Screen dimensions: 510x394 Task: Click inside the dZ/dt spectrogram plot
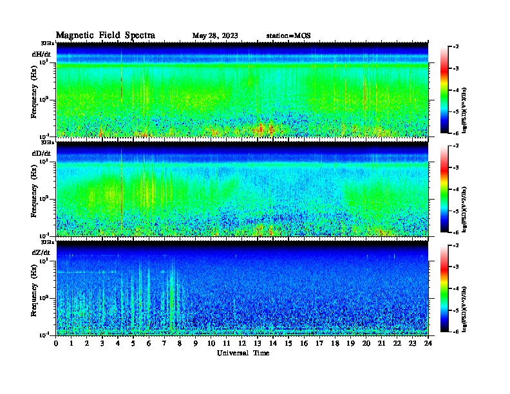click(x=242, y=288)
